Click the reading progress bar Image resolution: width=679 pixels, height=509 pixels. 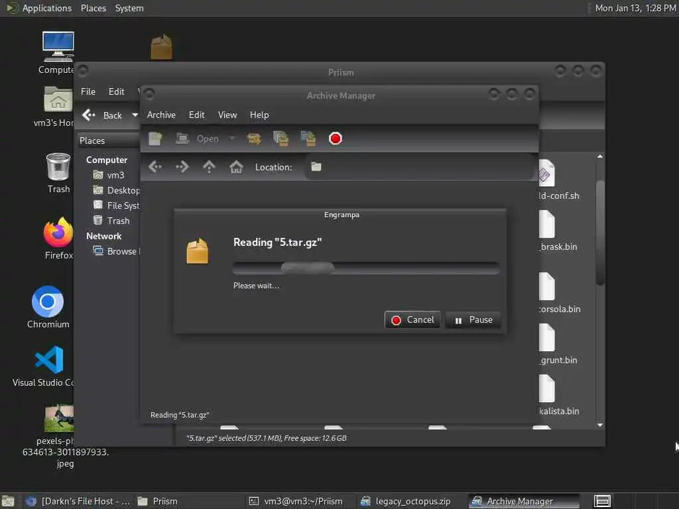[x=366, y=268]
